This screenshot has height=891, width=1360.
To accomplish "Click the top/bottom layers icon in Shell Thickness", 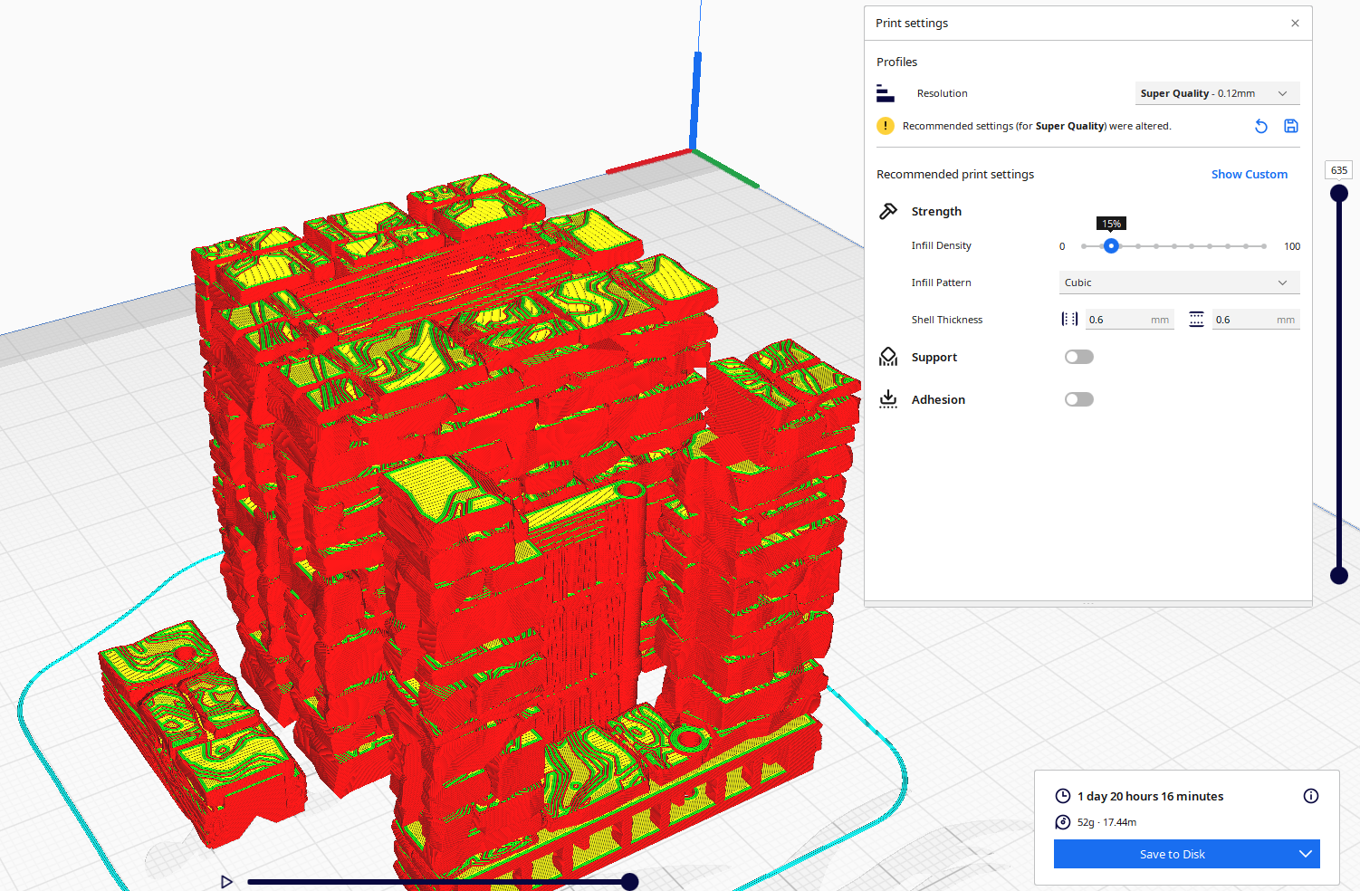I will [1196, 319].
